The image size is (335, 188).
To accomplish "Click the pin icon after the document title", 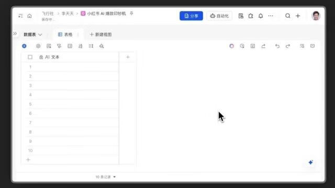I will click(x=131, y=14).
